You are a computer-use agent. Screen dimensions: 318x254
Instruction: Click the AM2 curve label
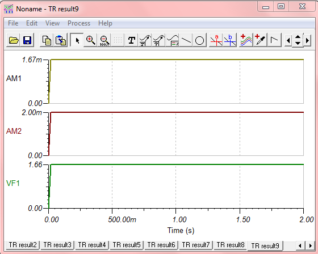[14, 131]
